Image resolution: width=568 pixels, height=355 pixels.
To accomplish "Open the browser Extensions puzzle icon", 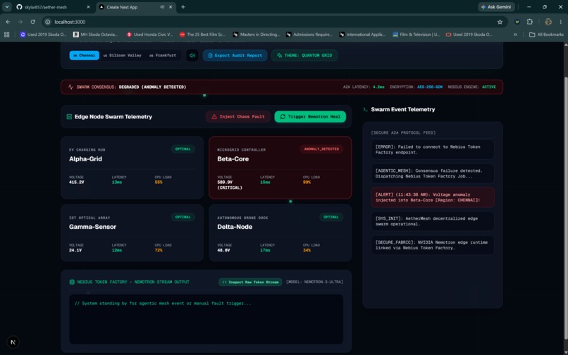I will pos(530,22).
